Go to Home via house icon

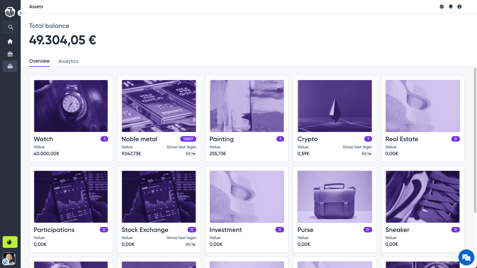point(10,41)
